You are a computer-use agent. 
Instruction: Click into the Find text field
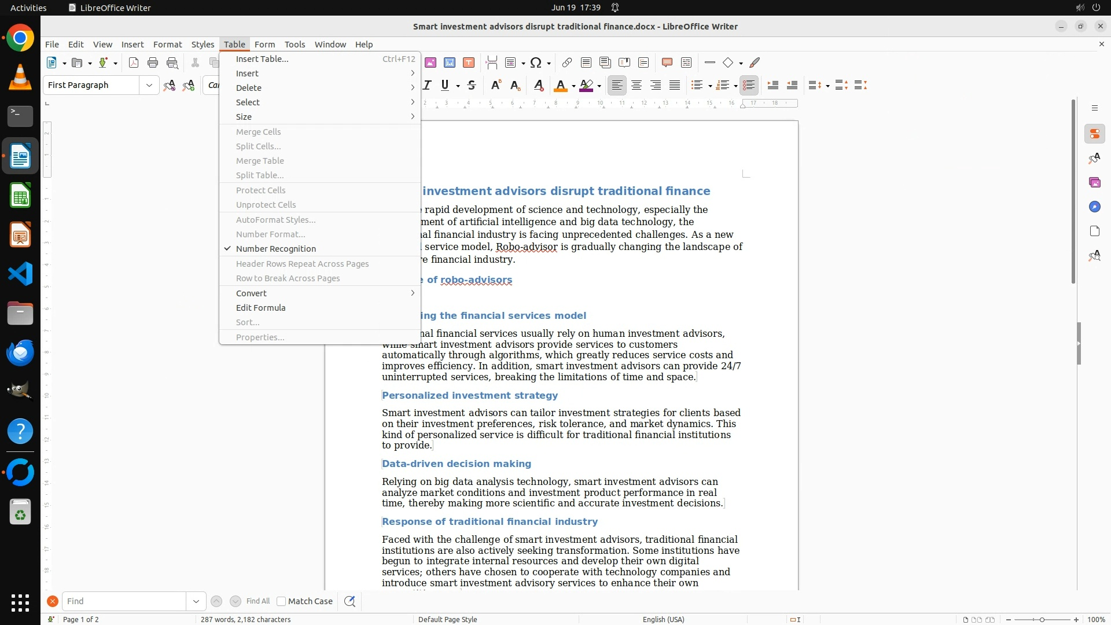point(123,601)
